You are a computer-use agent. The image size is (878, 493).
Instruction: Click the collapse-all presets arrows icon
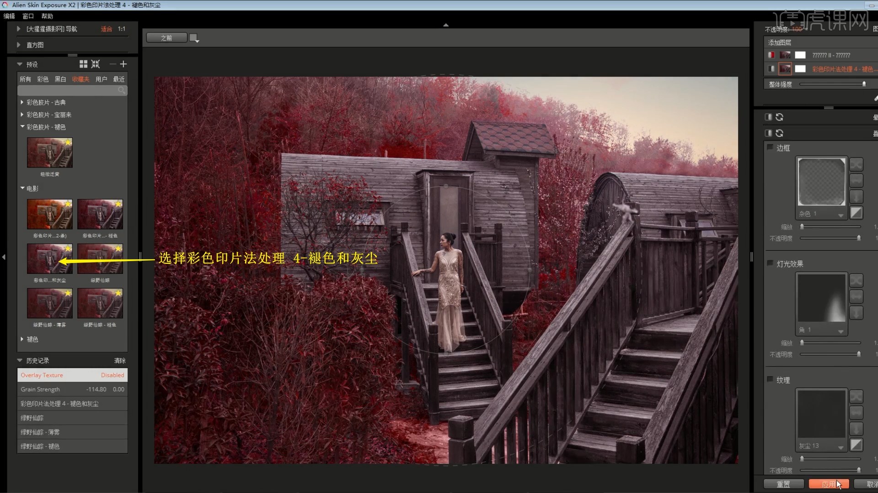pos(95,64)
